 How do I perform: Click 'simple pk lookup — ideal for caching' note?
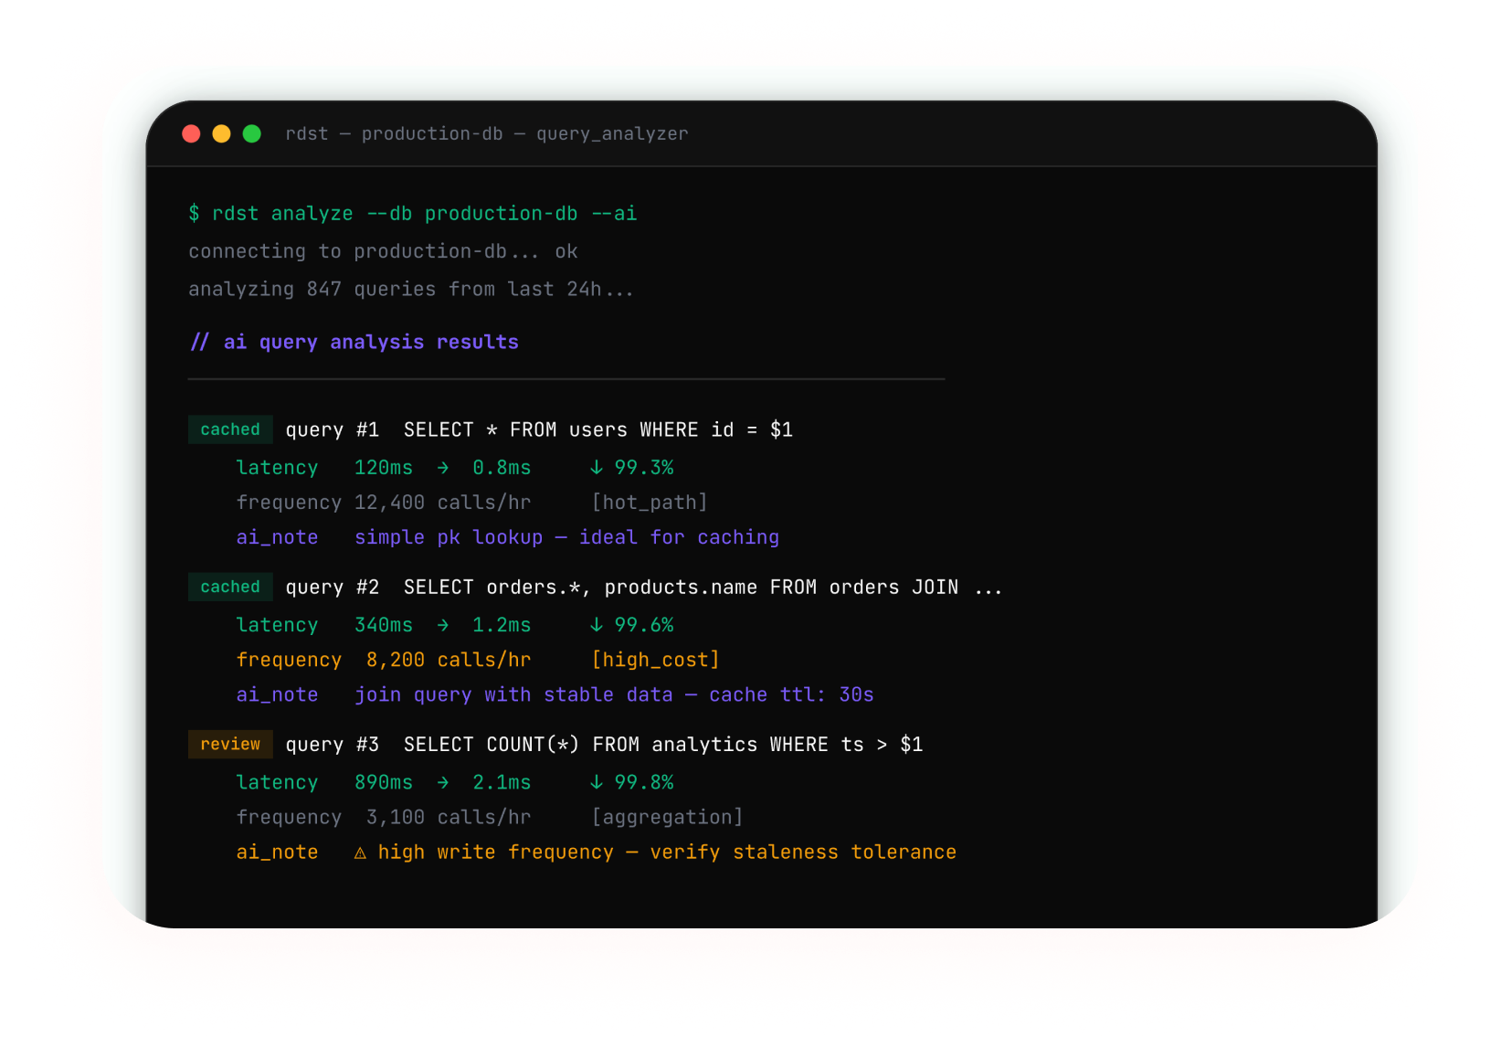click(567, 537)
